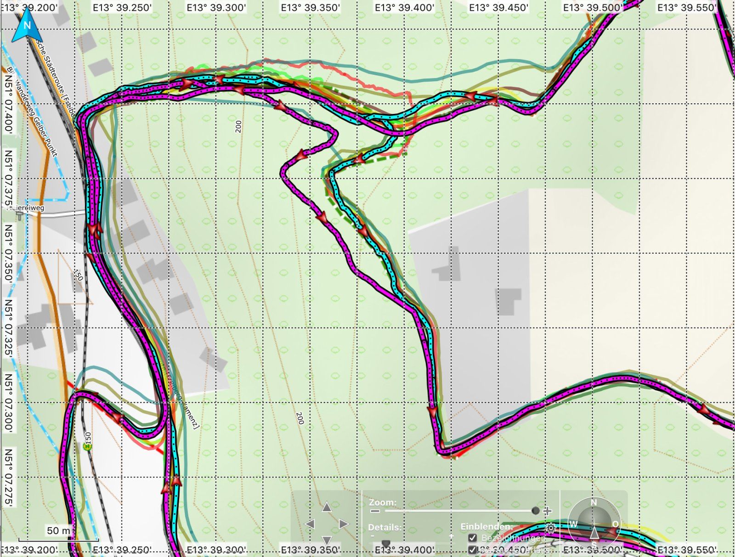The width and height of the screenshot is (735, 557).
Task: Open overlay settings via the gear icon
Action: 550,528
